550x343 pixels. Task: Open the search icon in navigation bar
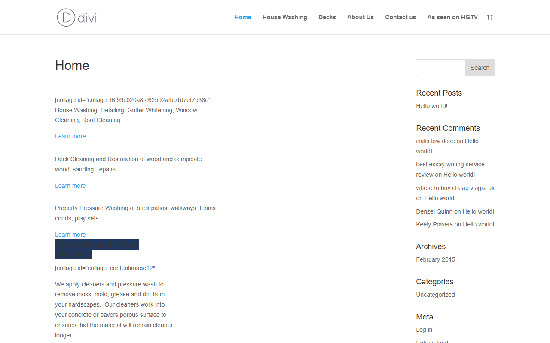pos(490,18)
